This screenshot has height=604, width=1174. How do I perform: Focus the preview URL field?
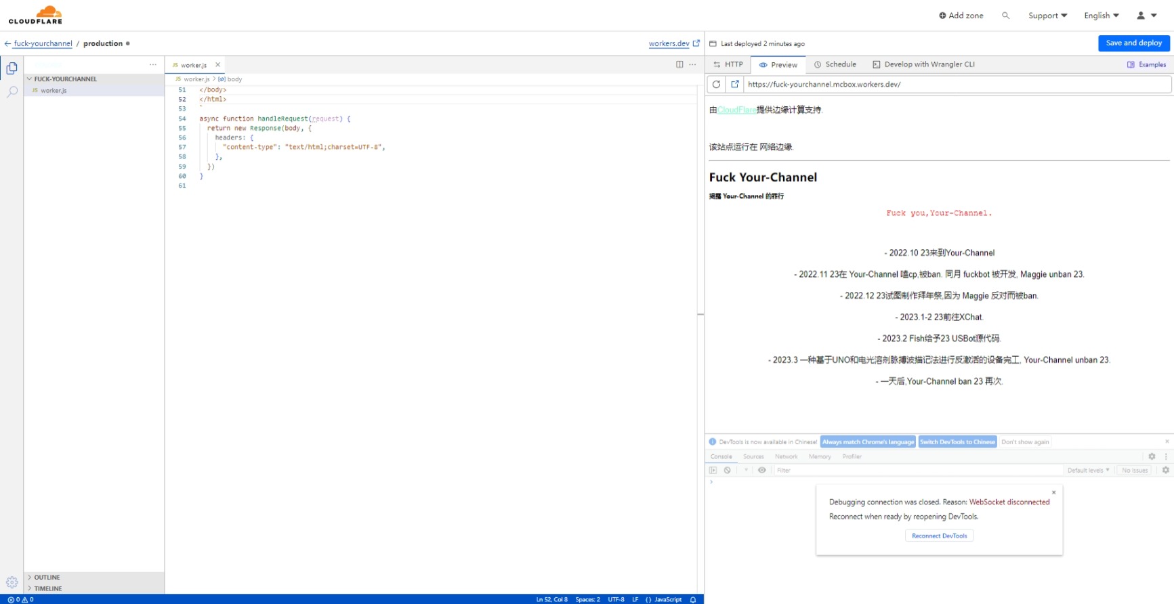(x=957, y=85)
